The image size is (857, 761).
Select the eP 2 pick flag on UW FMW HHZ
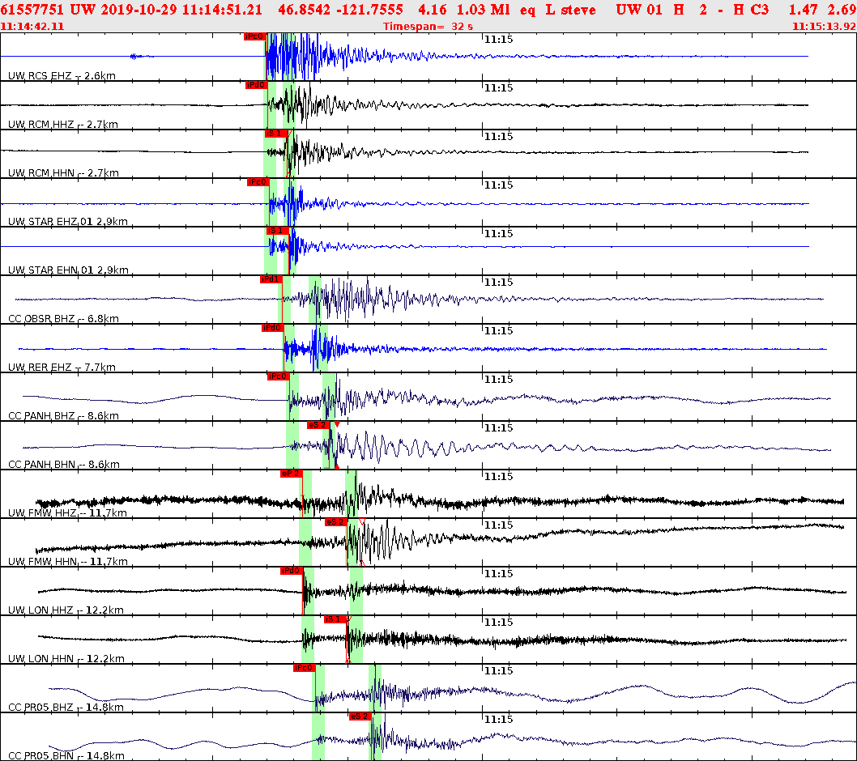292,474
